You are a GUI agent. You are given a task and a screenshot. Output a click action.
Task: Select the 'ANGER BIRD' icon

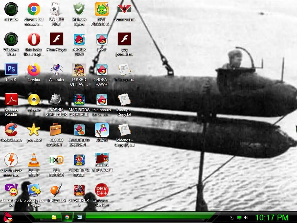coord(79,39)
